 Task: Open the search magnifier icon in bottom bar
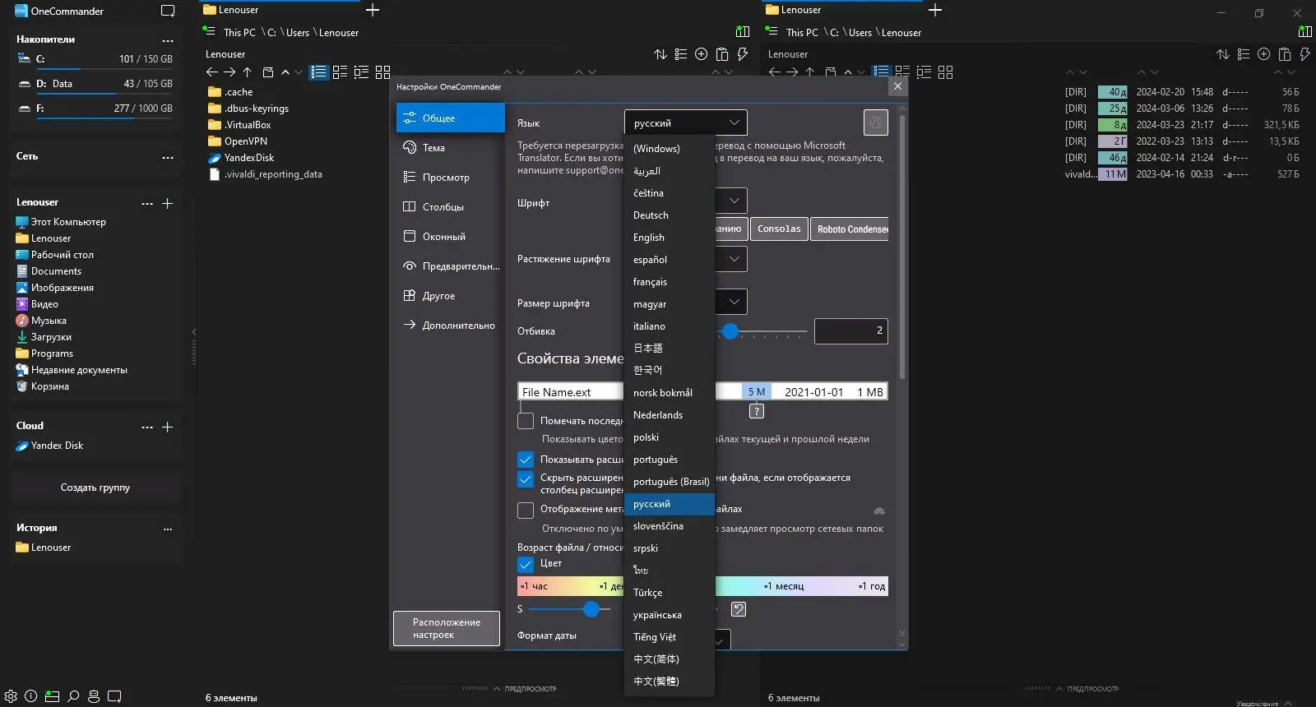tap(73, 696)
